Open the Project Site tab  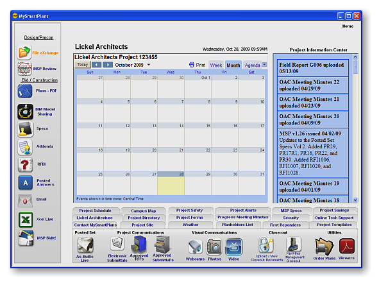click(142, 225)
